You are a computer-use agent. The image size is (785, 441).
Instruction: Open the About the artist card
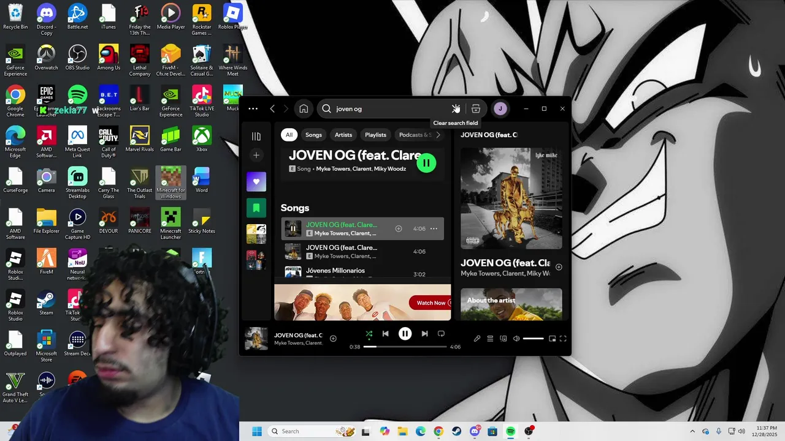[x=511, y=304]
